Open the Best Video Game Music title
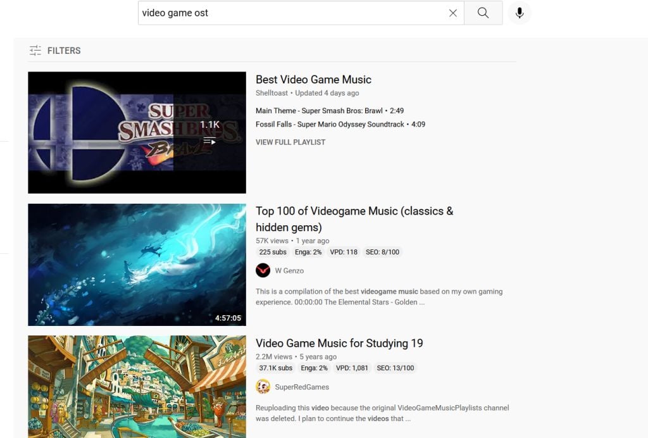 click(313, 79)
